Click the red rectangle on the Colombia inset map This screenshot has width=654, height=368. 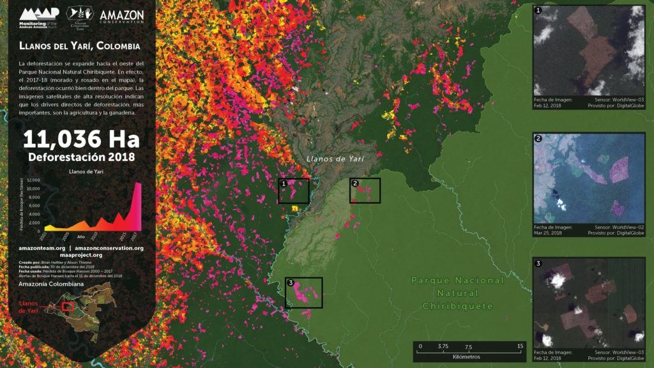(68, 307)
